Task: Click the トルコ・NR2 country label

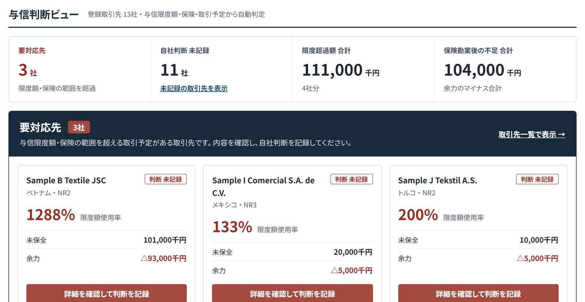Action: pyautogui.click(x=416, y=193)
